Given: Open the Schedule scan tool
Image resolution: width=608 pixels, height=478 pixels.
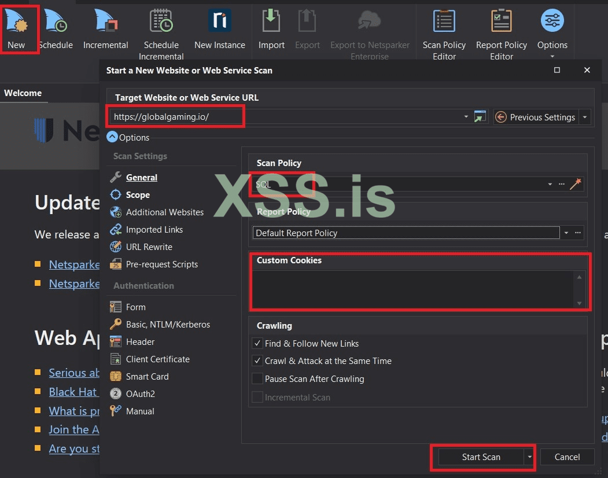Looking at the screenshot, I should 56,30.
